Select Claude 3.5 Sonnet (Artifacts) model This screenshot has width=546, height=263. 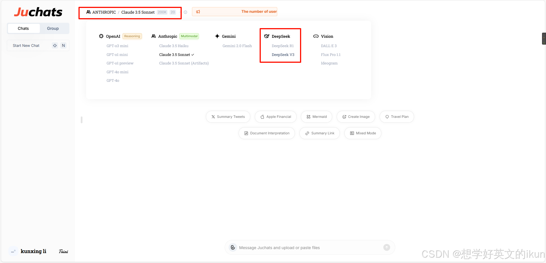(184, 63)
